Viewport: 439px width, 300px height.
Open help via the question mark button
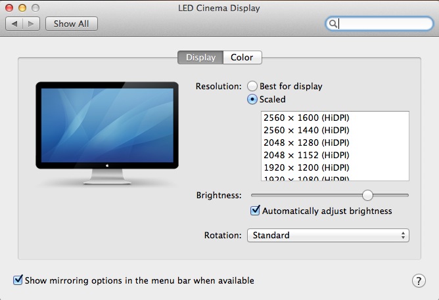(x=419, y=280)
